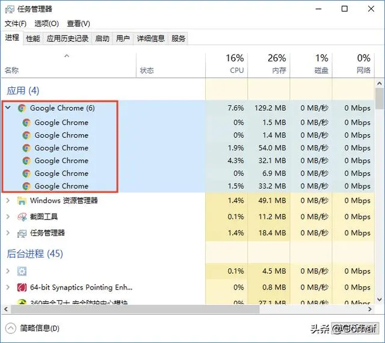The image size is (385, 343).
Task: Select the 进程 tab
Action: tap(12, 38)
